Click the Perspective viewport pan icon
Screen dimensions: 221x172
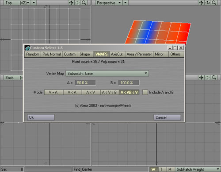point(201,3)
